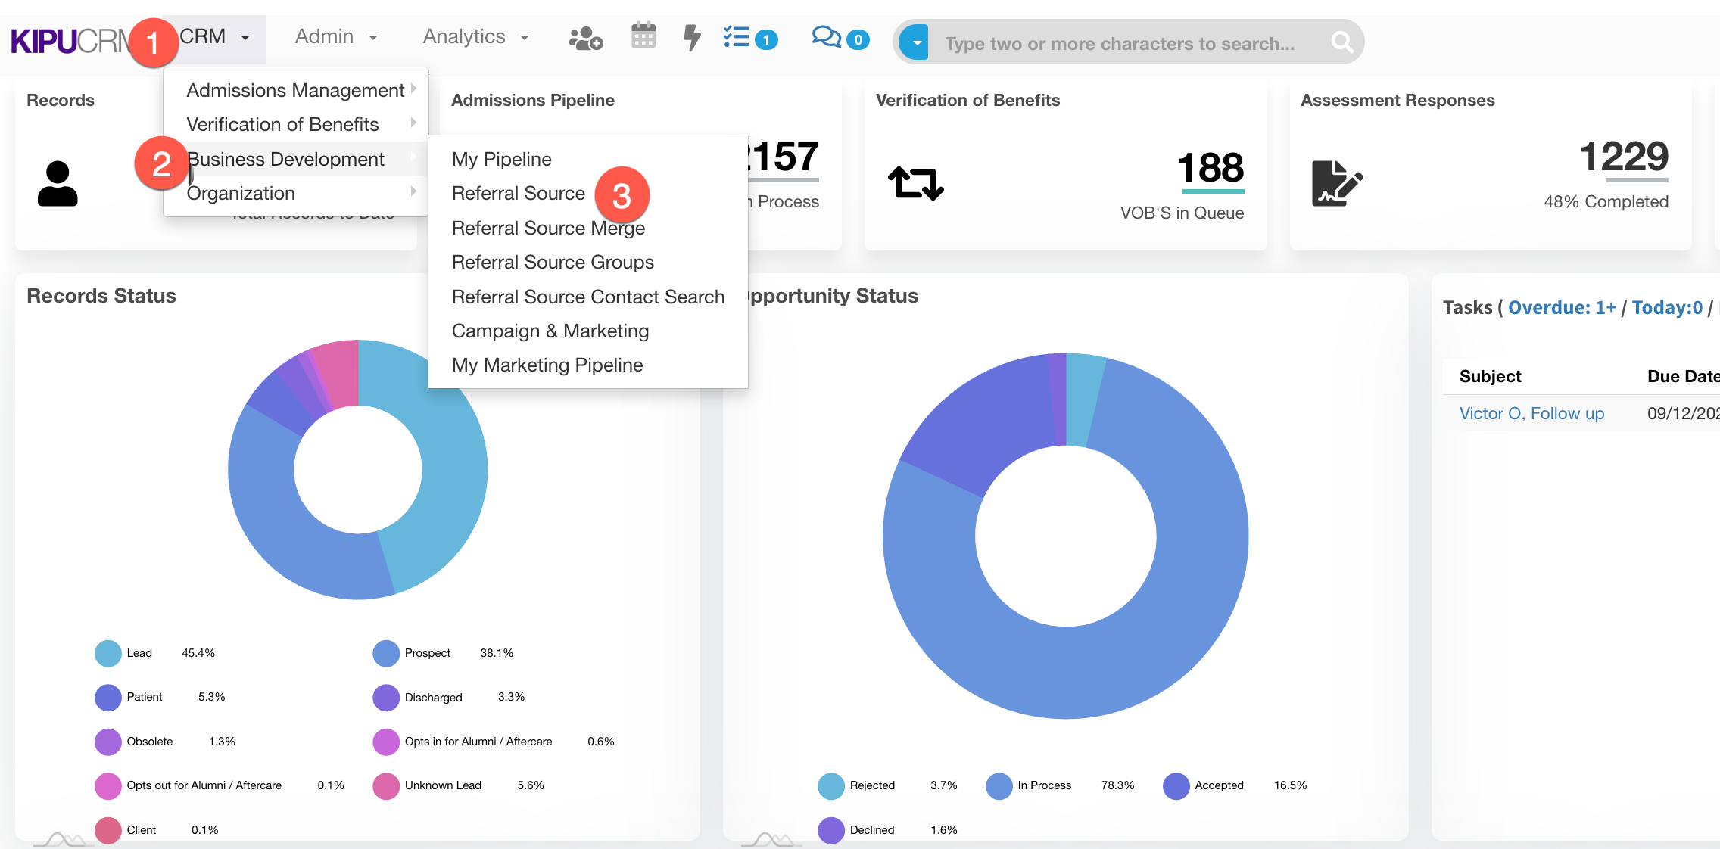Select Referral Source from the menu
The width and height of the screenshot is (1720, 849).
tap(518, 193)
